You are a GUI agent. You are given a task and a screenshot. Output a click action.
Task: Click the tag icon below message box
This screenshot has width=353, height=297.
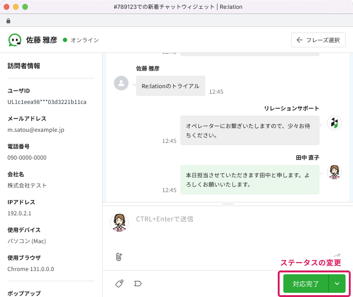(119, 283)
